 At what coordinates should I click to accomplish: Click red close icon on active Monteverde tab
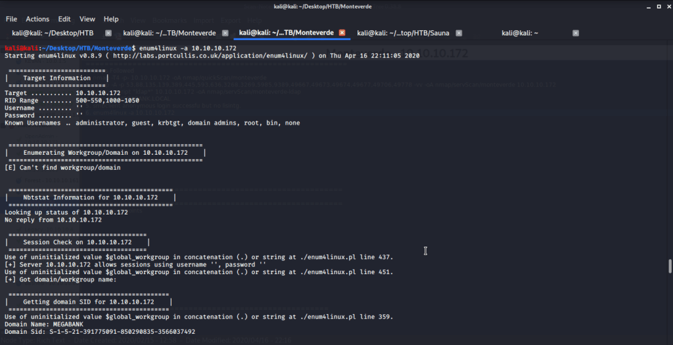pyautogui.click(x=342, y=33)
